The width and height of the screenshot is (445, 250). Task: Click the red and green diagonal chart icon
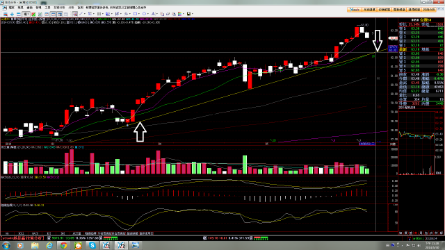coord(33,14)
